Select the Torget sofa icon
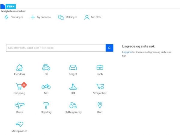The height and width of the screenshot is (135, 180). point(73,67)
